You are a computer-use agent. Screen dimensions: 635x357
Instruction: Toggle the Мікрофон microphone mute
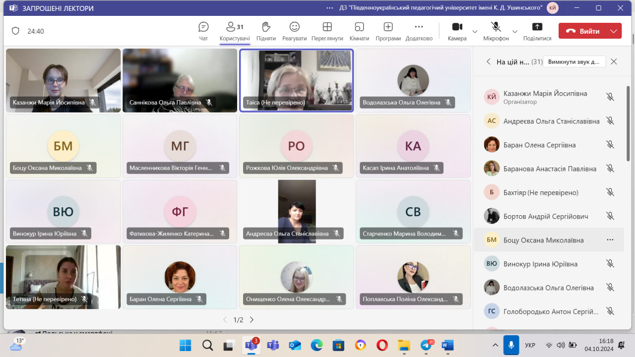click(496, 27)
